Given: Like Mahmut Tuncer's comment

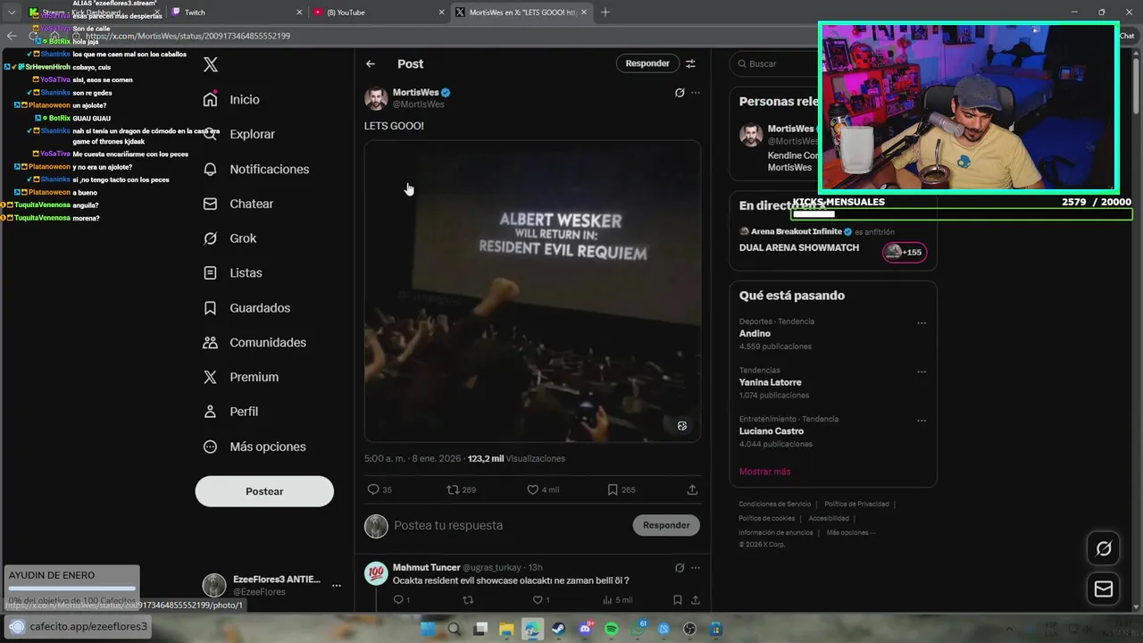Looking at the screenshot, I should (541, 600).
